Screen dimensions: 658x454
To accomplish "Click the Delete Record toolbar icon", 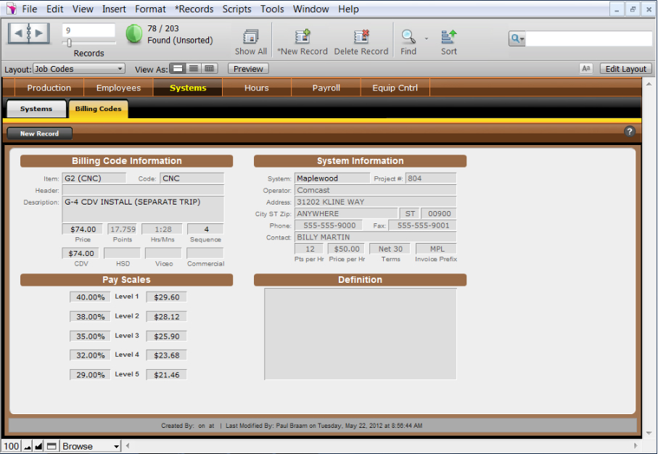I will point(361,37).
